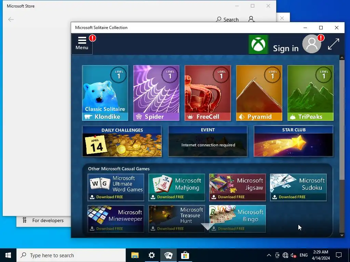The image size is (350, 262).
Task: Open the Event tile
Action: tap(208, 141)
